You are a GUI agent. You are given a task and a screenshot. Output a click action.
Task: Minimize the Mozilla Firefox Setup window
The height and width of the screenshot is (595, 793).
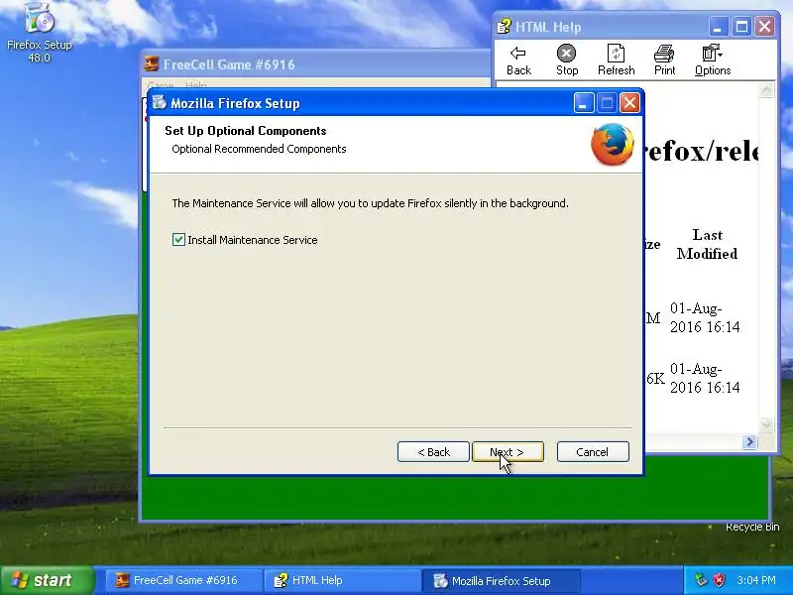[583, 103]
